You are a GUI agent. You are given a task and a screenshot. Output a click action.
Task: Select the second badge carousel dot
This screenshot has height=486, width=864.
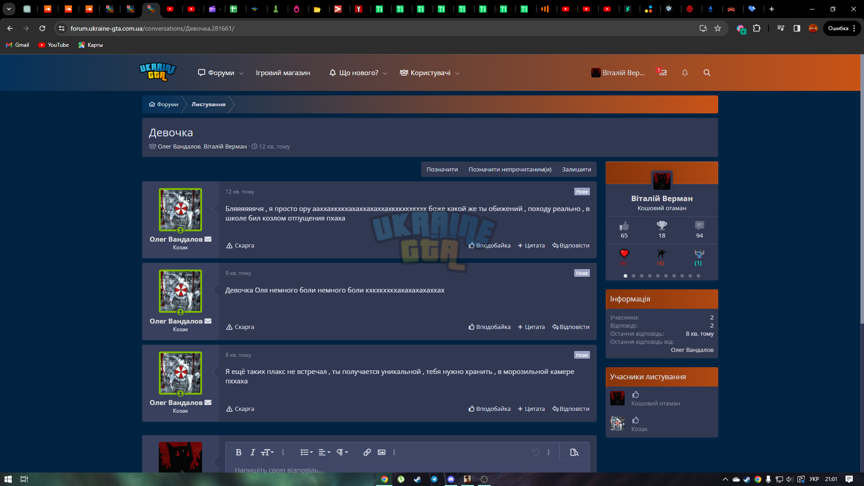634,276
